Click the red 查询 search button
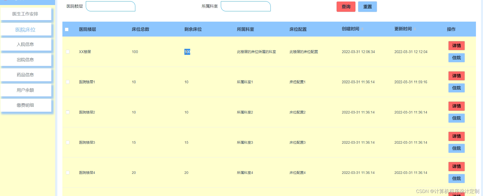Viewport: 483px width, 196px height. point(346,7)
